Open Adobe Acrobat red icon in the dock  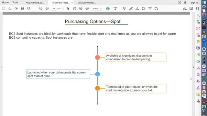click(204, 102)
